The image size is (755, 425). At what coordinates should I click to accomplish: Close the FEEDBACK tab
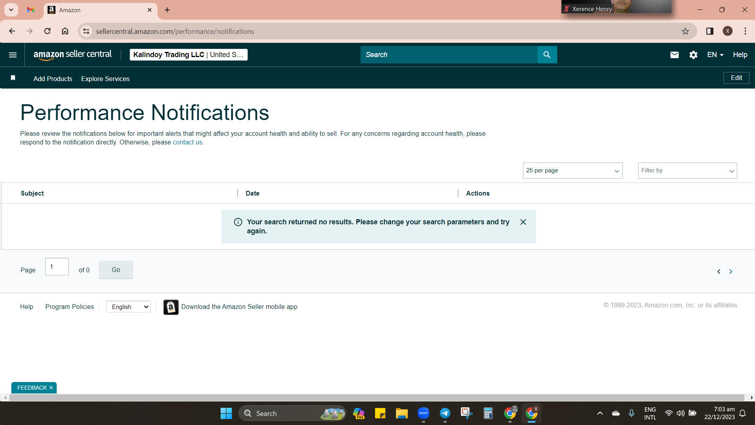51,388
